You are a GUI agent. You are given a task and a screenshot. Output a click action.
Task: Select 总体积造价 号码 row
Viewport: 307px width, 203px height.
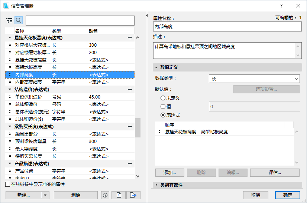pos(70,104)
